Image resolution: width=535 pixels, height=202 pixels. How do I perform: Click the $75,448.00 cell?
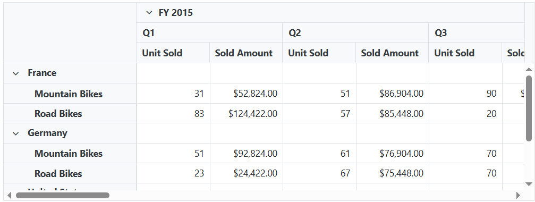pos(393,173)
